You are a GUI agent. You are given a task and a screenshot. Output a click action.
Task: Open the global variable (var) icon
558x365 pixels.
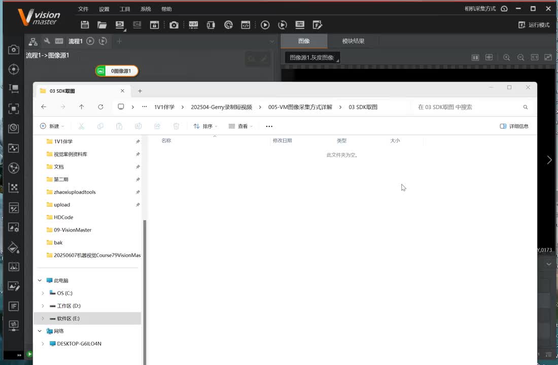pos(193,24)
